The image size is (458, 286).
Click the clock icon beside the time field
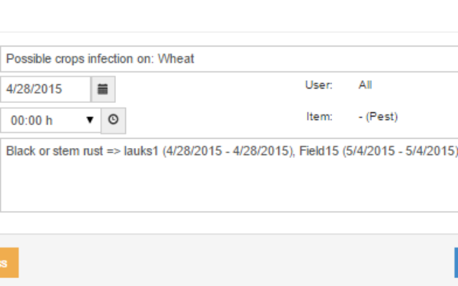(x=113, y=121)
